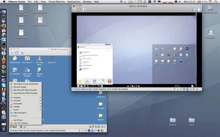Enter full screen in Ubuntu-bootcamp window
The width and height of the screenshot is (220, 137).
pos(199,10)
